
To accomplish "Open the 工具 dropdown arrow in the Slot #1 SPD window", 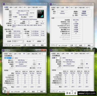I will 28,91.
